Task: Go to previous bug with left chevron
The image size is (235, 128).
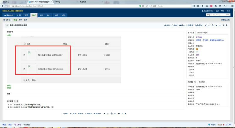Action: click(x=223, y=26)
